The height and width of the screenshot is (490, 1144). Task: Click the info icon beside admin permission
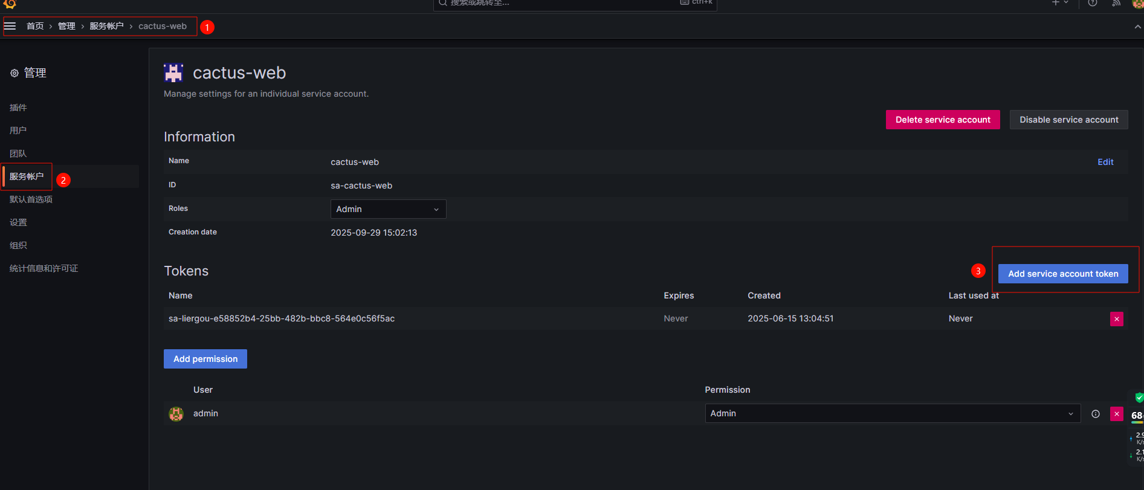tap(1095, 414)
